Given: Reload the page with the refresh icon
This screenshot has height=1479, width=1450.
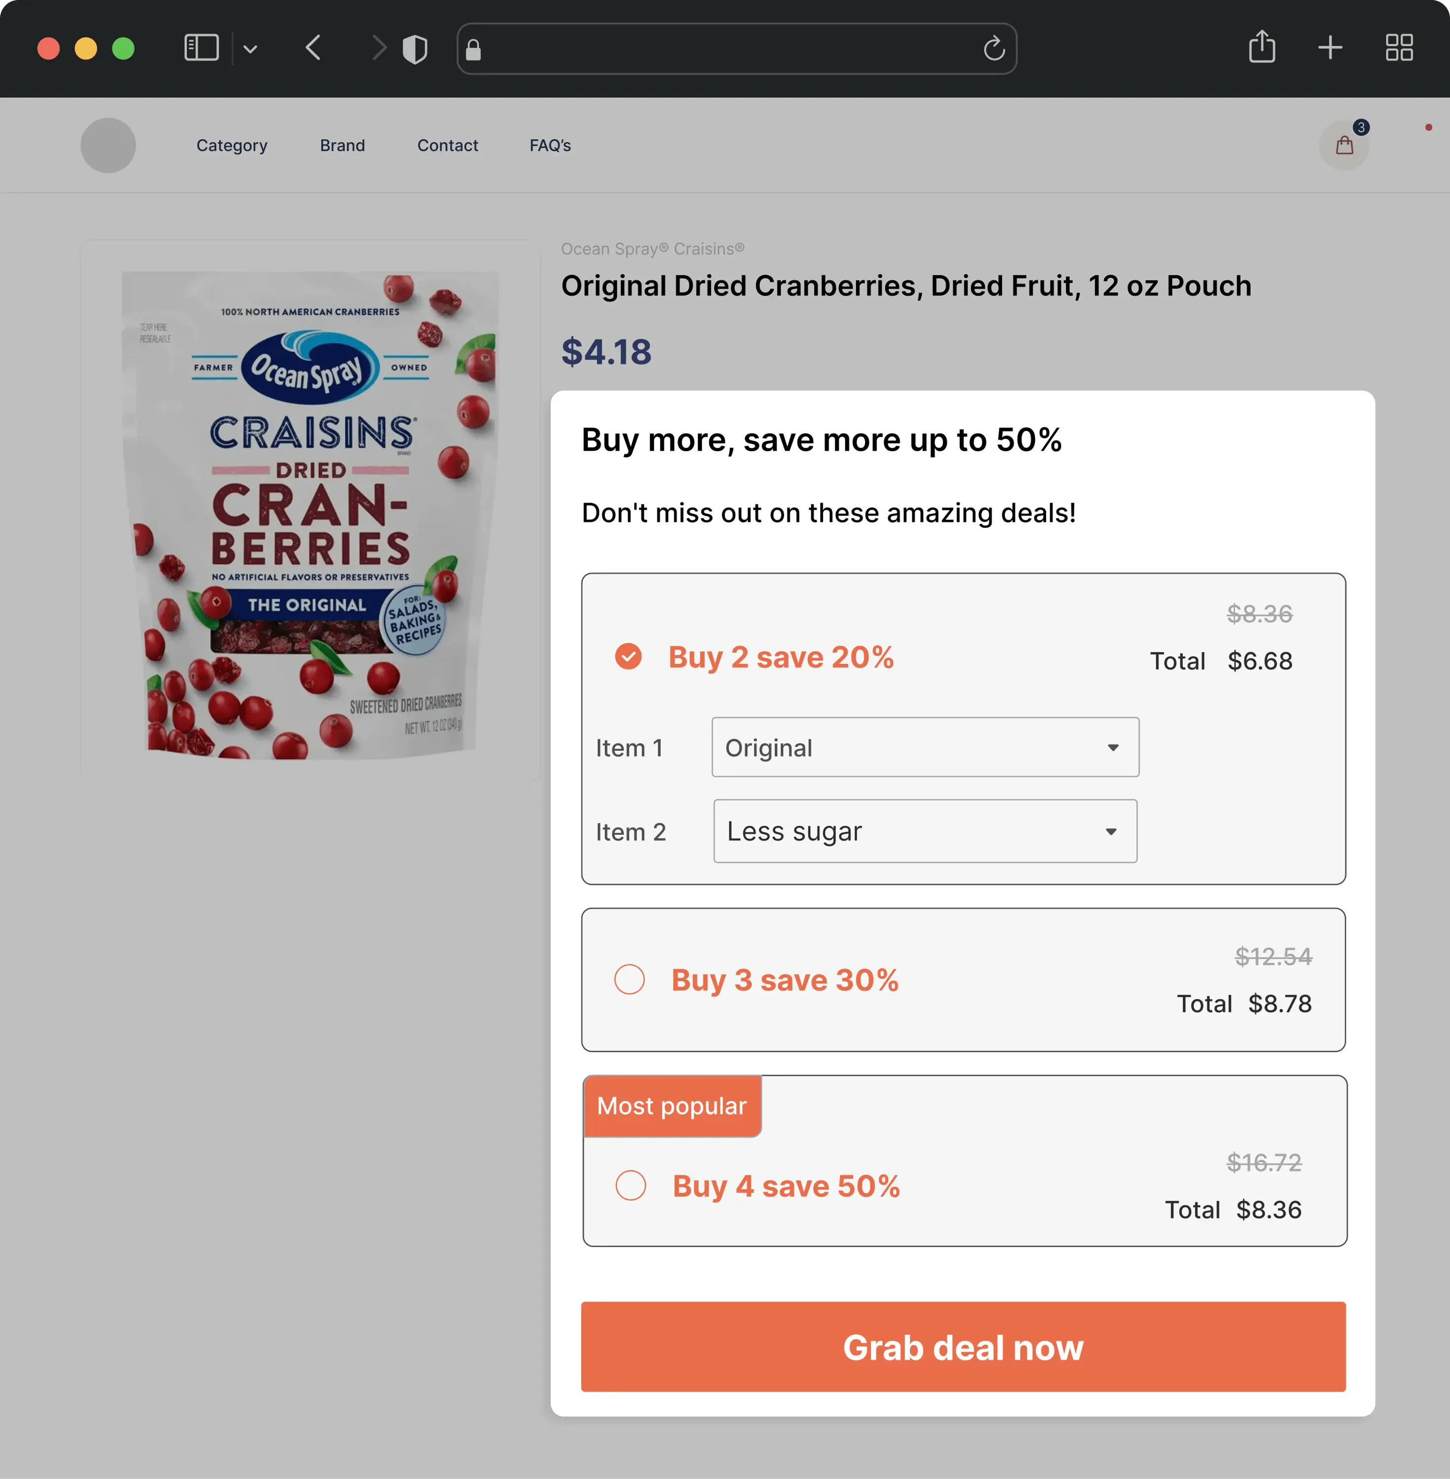Looking at the screenshot, I should [994, 49].
